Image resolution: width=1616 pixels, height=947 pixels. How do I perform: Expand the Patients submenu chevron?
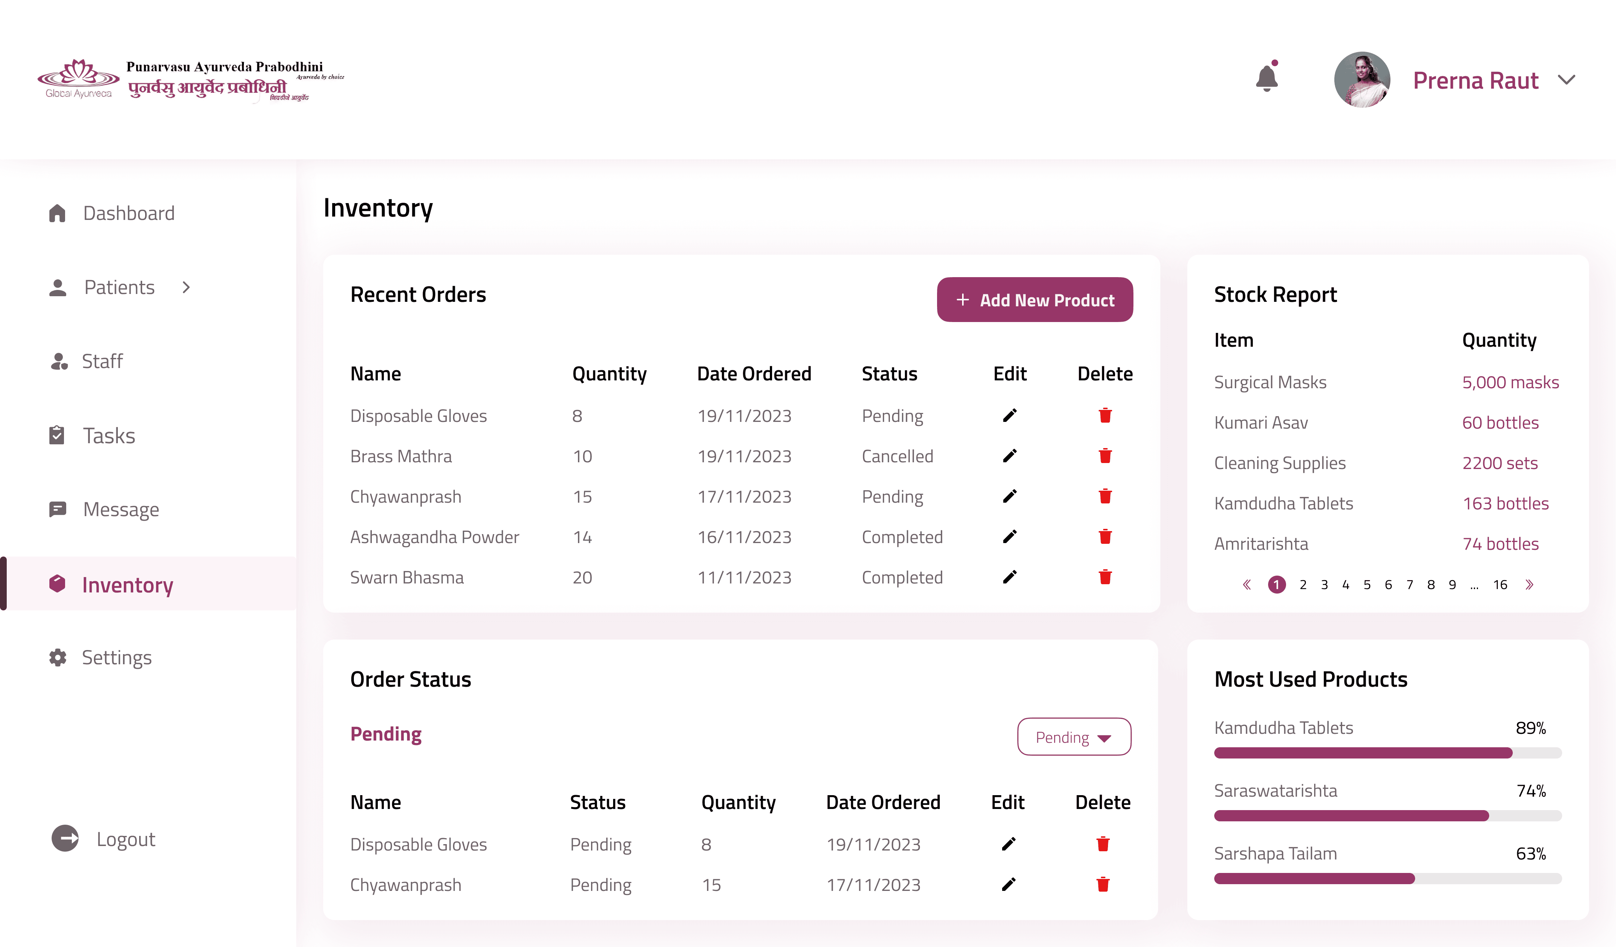pos(186,287)
